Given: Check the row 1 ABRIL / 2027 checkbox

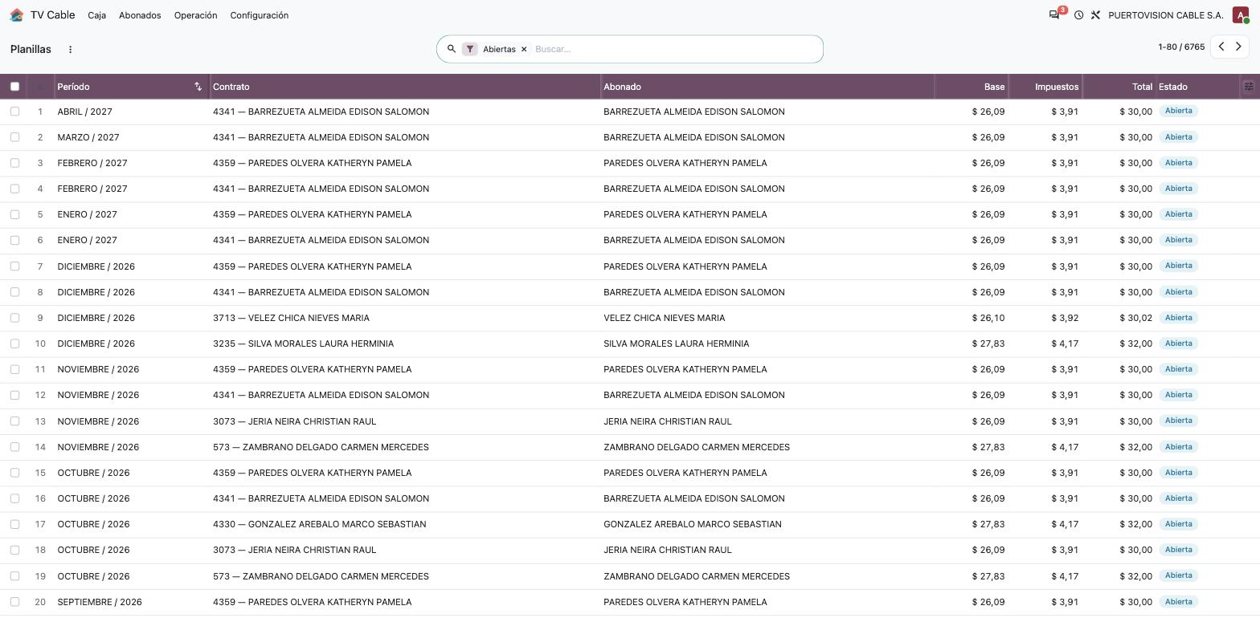Looking at the screenshot, I should coord(14,112).
